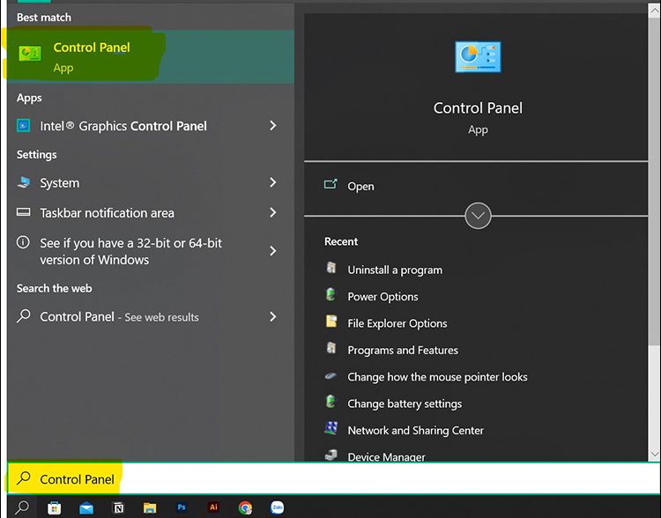Open Notion from taskbar

pyautogui.click(x=118, y=508)
